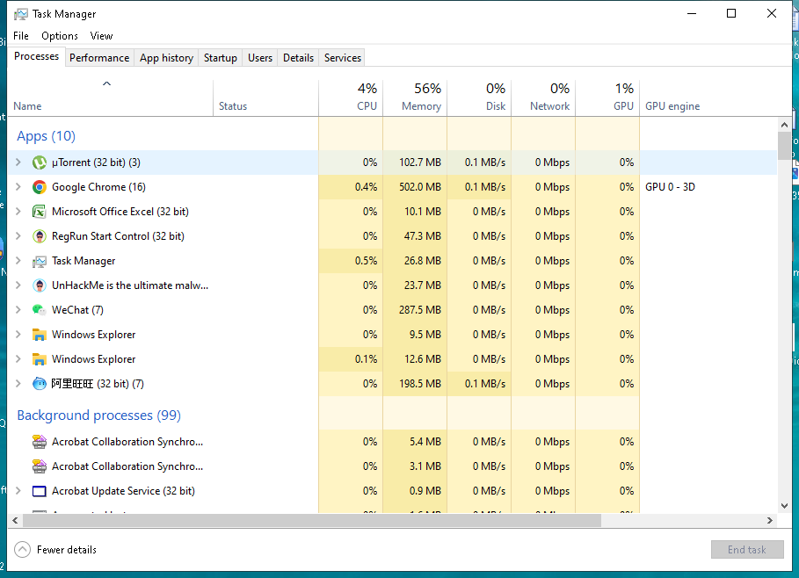Collapse to Fewer details view
The image size is (799, 578).
55,550
